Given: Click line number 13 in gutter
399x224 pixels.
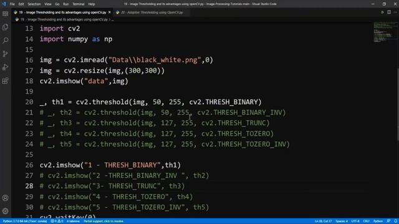Looking at the screenshot, I should coord(29,29).
